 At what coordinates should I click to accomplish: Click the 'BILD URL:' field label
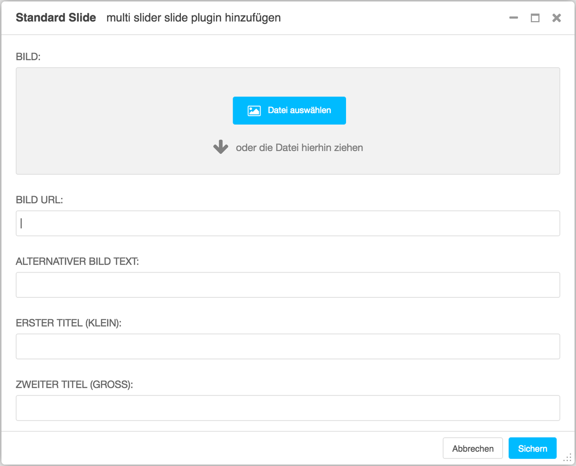tap(40, 200)
